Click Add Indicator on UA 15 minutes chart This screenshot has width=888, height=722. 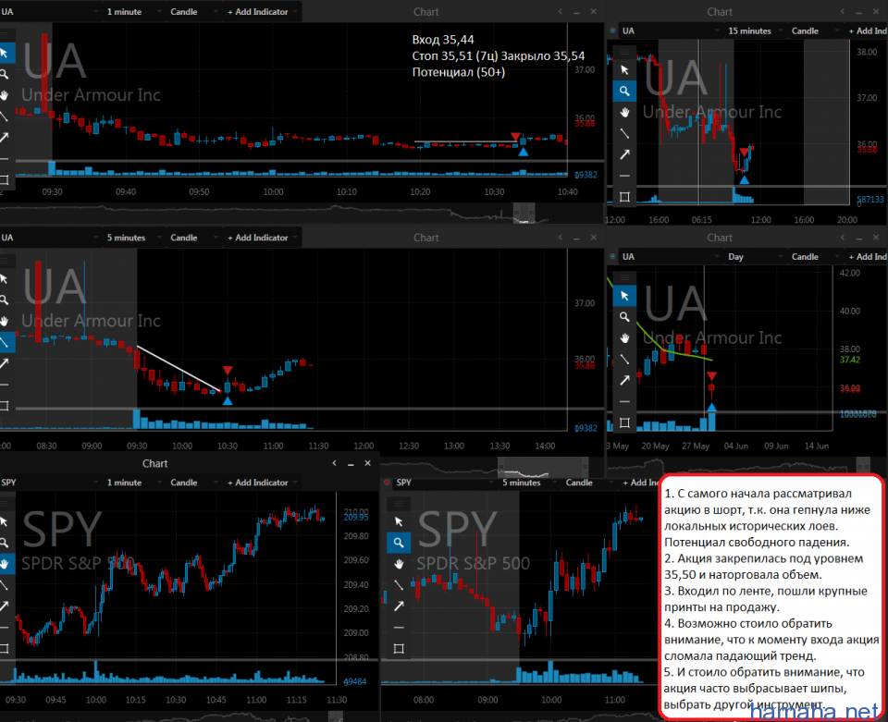click(867, 31)
